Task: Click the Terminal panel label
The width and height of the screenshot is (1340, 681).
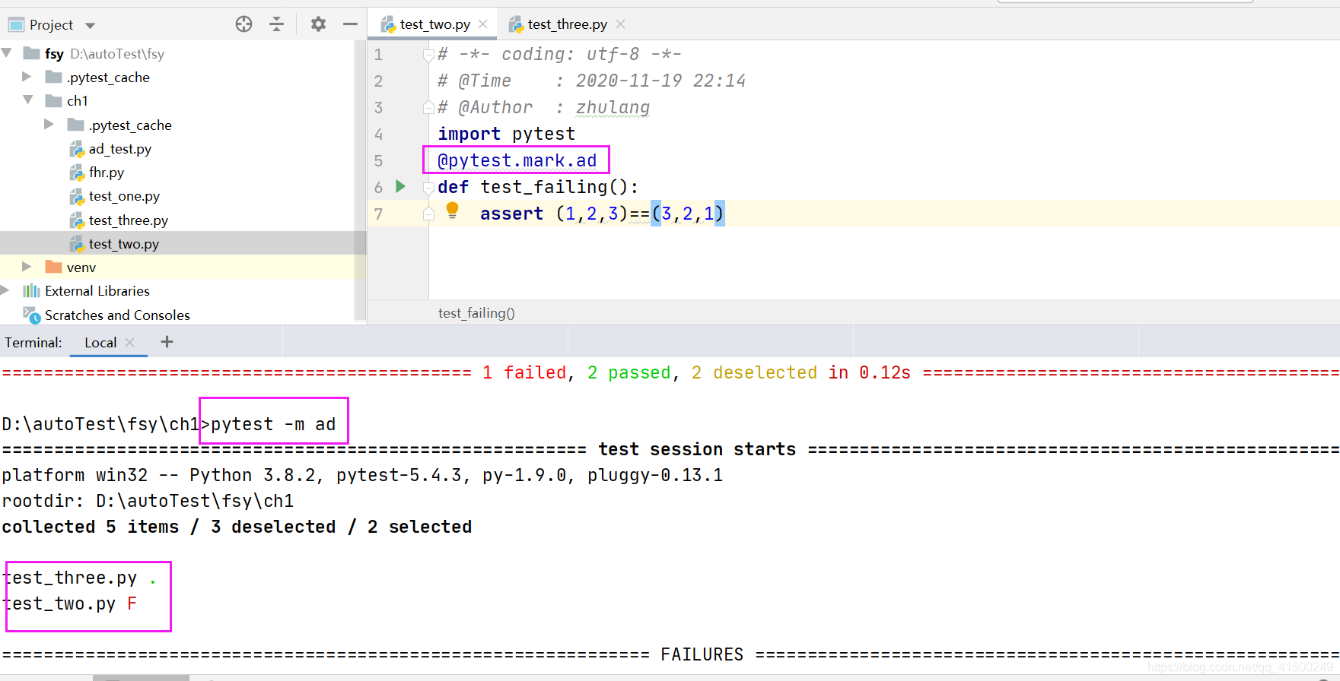Action: (33, 343)
